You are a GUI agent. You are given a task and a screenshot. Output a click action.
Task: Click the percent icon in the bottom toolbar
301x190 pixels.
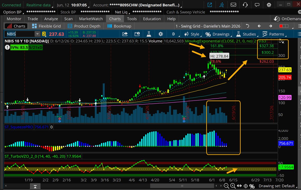[x=252, y=186]
